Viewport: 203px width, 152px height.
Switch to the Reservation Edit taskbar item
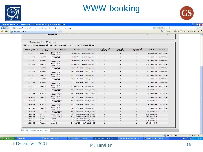[x=105, y=138]
